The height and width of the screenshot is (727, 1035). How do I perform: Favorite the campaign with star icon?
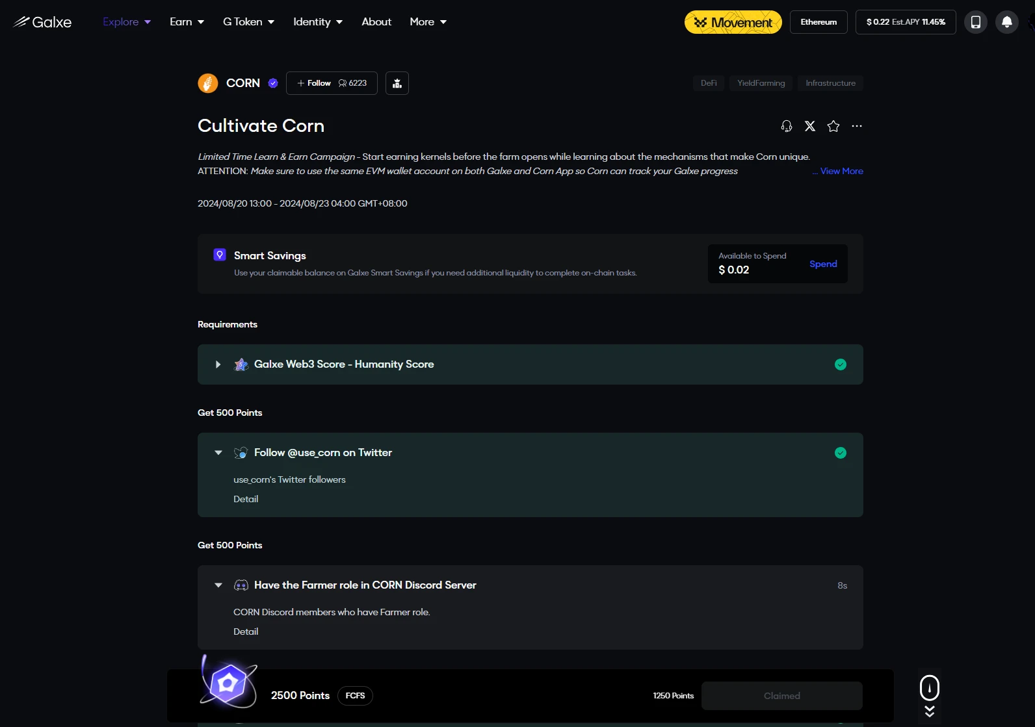click(833, 126)
